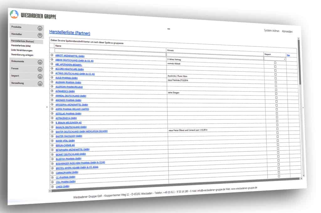Open the ABC APOTHEKEN-BEDARFS- manufacturer link
This screenshot has width=321, height=213.
69,64
